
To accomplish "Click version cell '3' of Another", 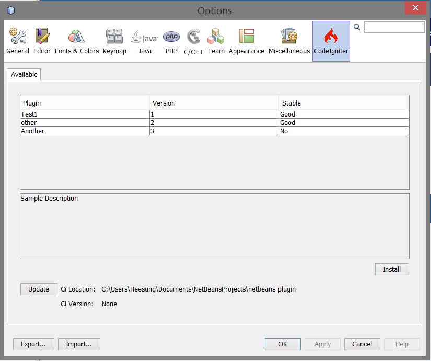I will 214,131.
